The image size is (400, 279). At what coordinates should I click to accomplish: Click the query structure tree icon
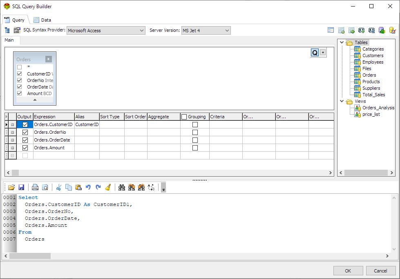tap(7, 30)
